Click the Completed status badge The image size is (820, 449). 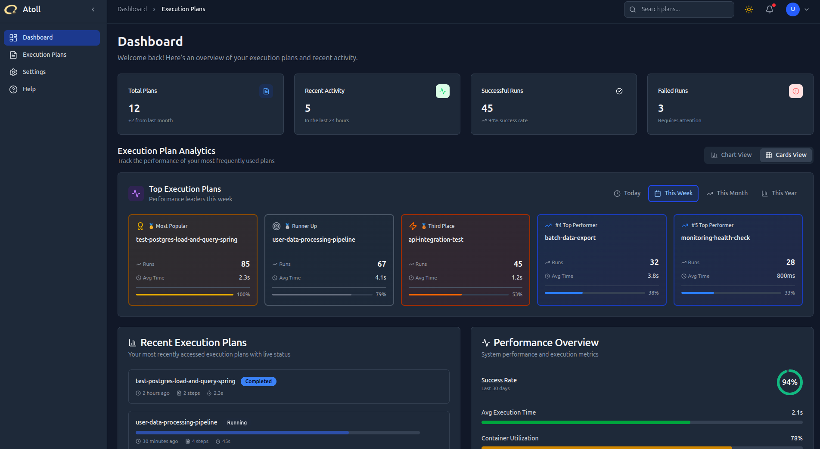click(258, 381)
